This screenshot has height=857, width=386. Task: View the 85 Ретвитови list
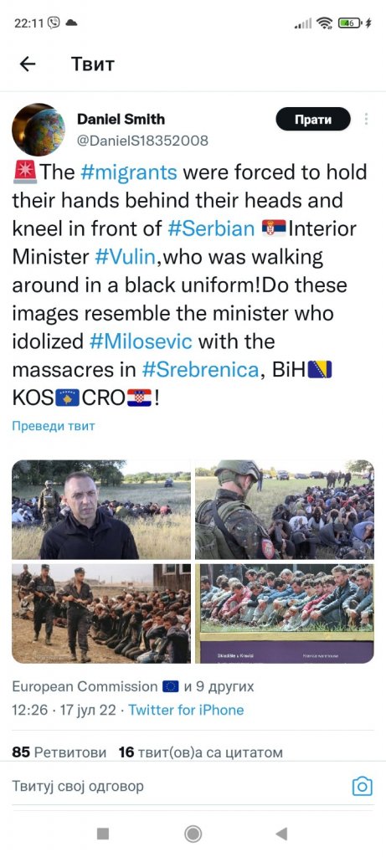tap(59, 752)
